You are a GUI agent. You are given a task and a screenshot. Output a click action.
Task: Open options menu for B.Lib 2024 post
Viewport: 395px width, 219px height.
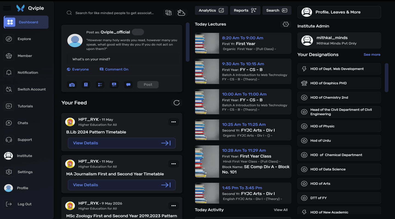(x=173, y=122)
